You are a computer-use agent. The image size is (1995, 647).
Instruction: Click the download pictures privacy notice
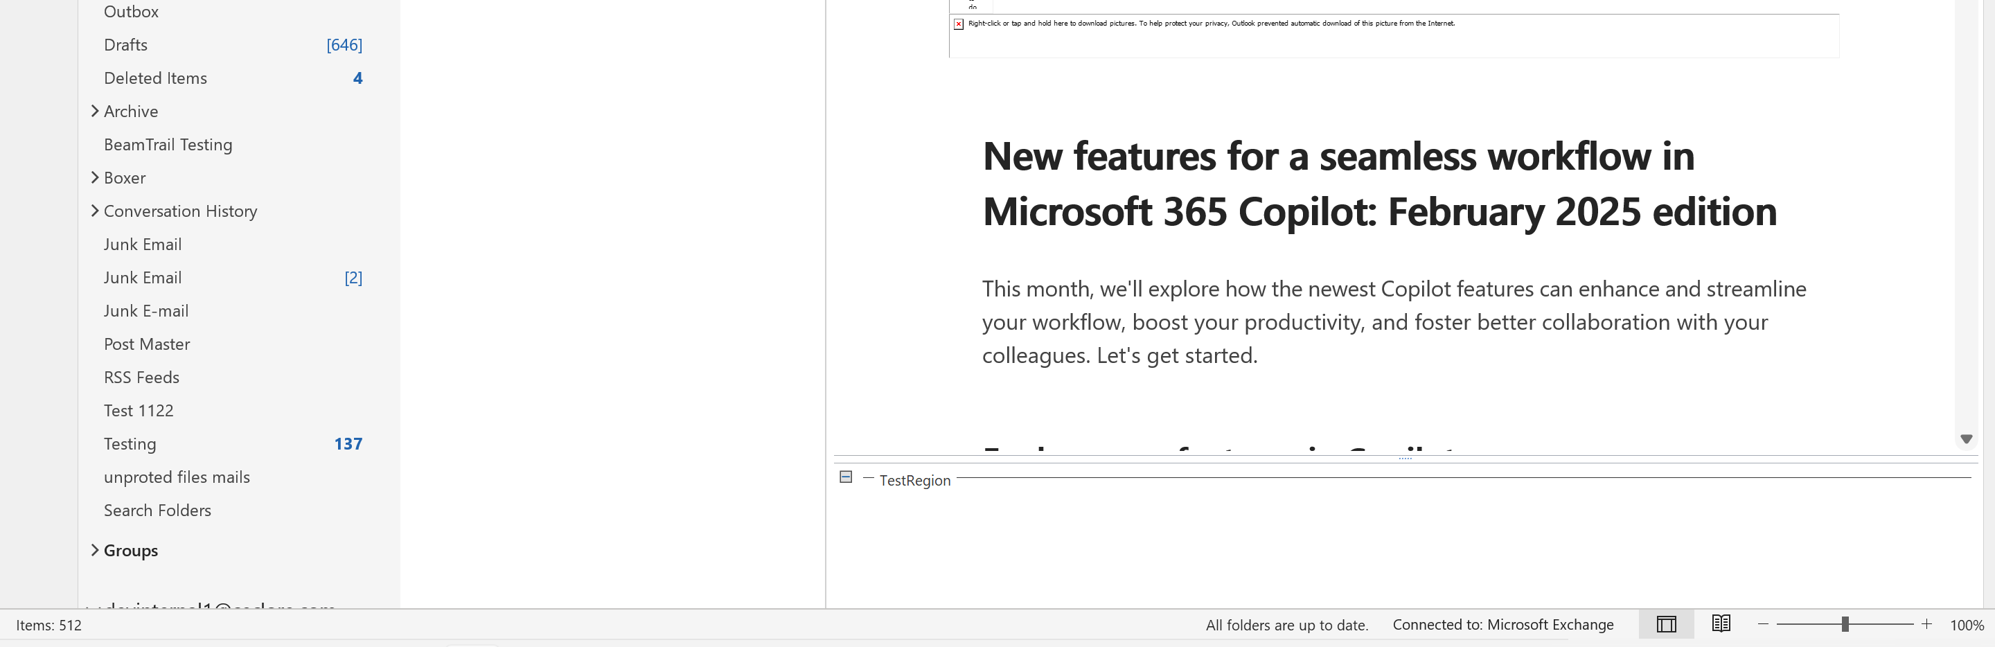point(1212,24)
